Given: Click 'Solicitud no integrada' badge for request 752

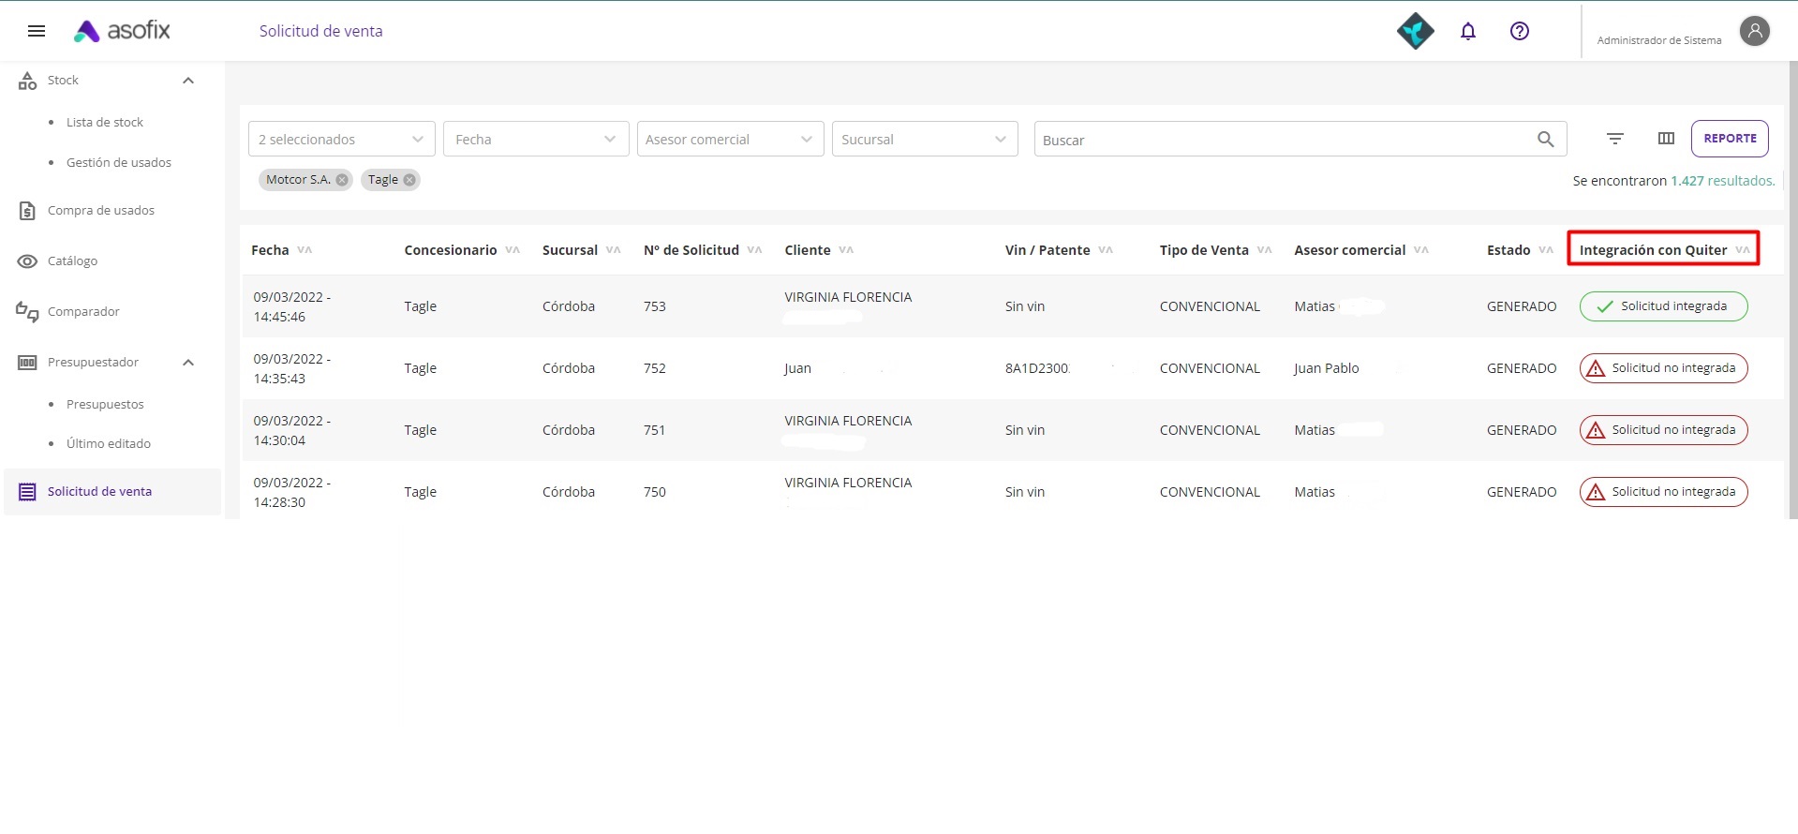Looking at the screenshot, I should click(x=1664, y=368).
